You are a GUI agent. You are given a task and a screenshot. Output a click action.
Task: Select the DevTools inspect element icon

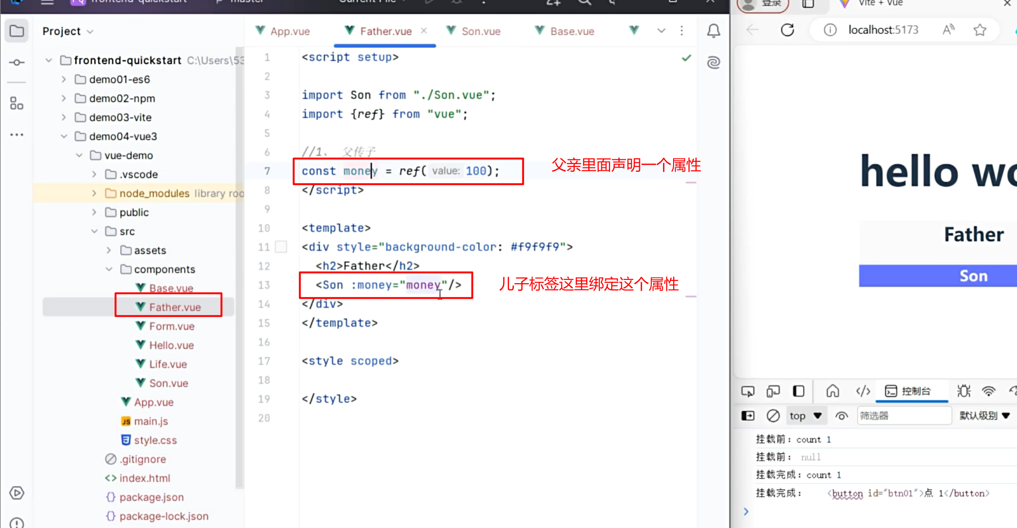tap(748, 391)
